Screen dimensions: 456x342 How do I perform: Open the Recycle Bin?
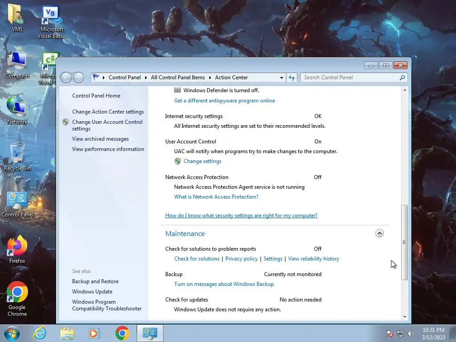(x=17, y=157)
